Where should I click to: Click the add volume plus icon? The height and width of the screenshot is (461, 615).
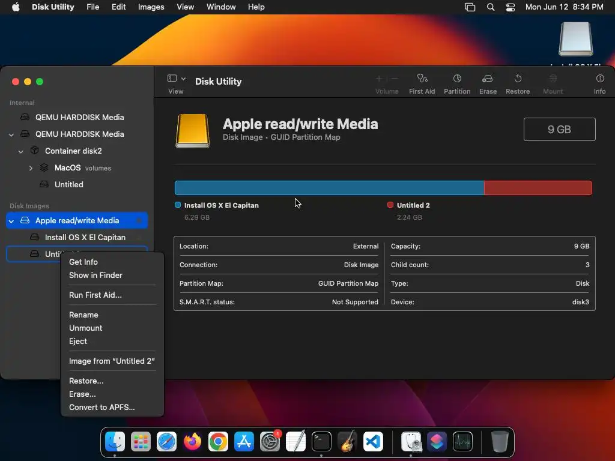[379, 79]
